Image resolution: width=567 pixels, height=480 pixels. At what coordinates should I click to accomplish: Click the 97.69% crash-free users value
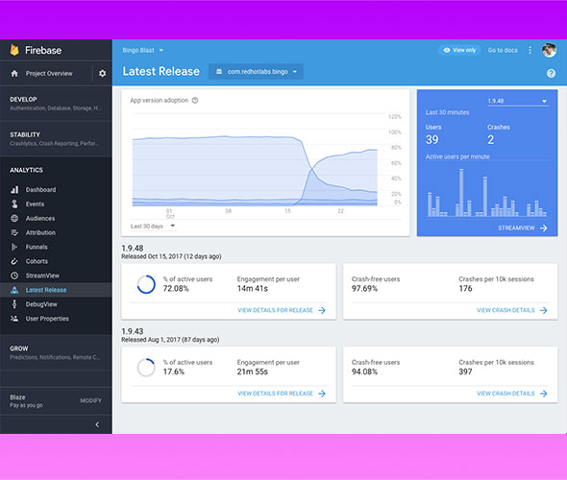pos(364,288)
